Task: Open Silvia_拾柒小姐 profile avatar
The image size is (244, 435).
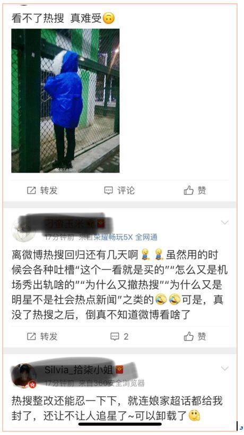Action: pyautogui.click(x=24, y=376)
